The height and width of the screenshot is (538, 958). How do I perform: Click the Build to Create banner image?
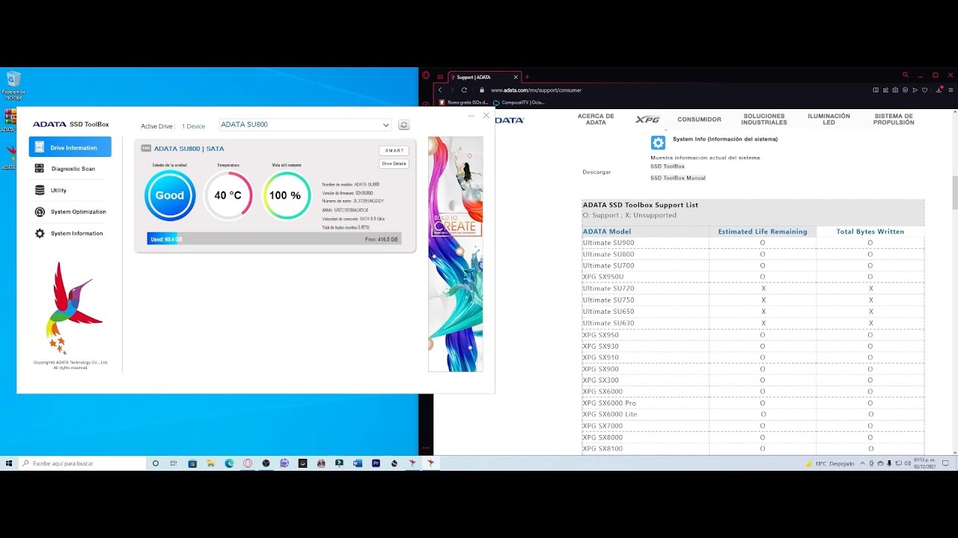(455, 254)
